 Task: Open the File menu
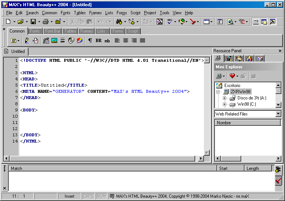tap(9, 13)
